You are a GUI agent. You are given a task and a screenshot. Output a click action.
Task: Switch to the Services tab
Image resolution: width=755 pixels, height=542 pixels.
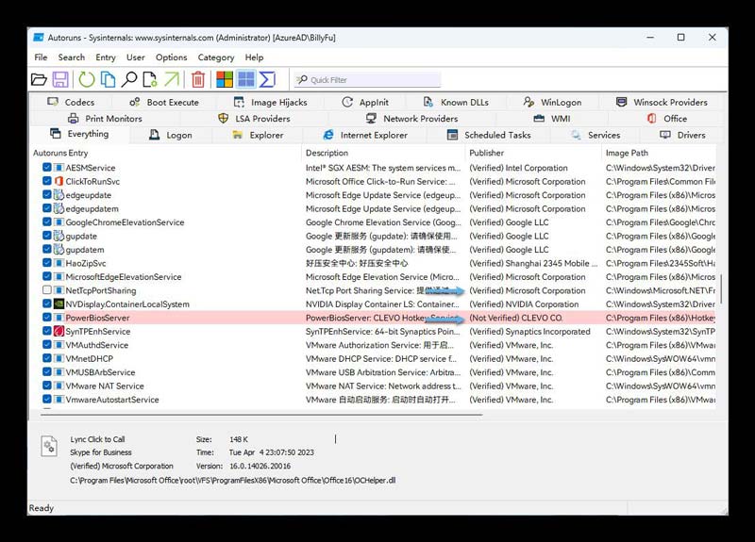596,135
